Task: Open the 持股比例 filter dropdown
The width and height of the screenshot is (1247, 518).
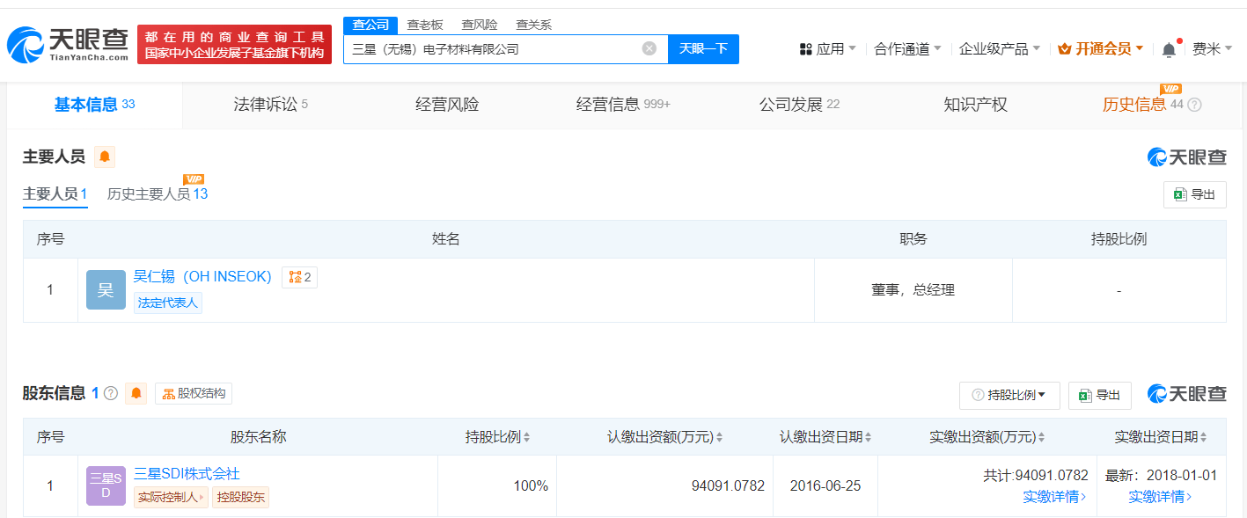Action: click(x=1009, y=396)
